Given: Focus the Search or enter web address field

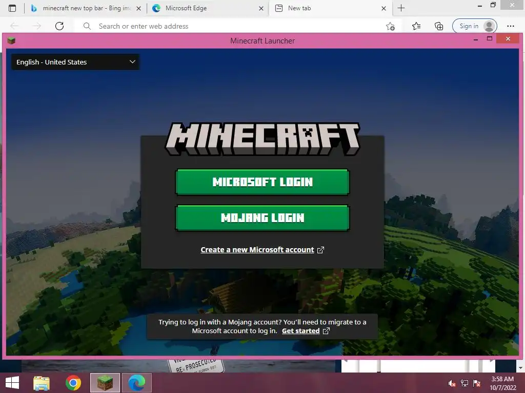Looking at the screenshot, I should [x=234, y=26].
